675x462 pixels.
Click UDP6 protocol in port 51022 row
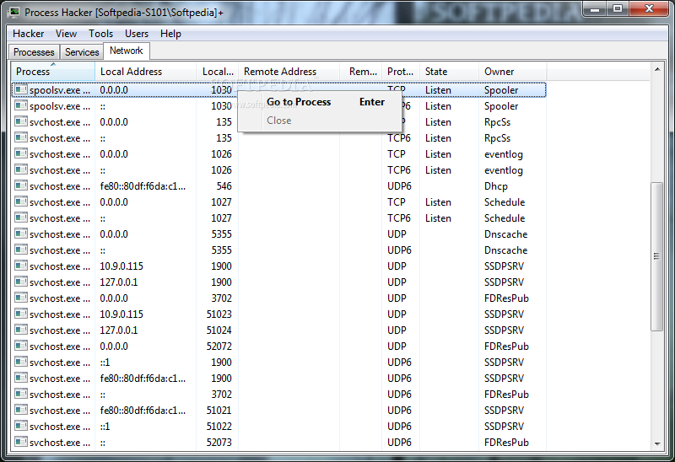tap(399, 427)
